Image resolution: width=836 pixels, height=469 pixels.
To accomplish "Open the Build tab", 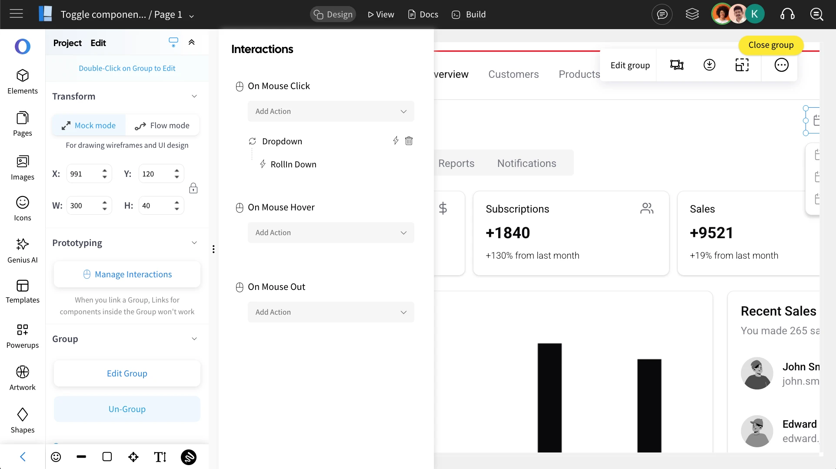I will [469, 14].
